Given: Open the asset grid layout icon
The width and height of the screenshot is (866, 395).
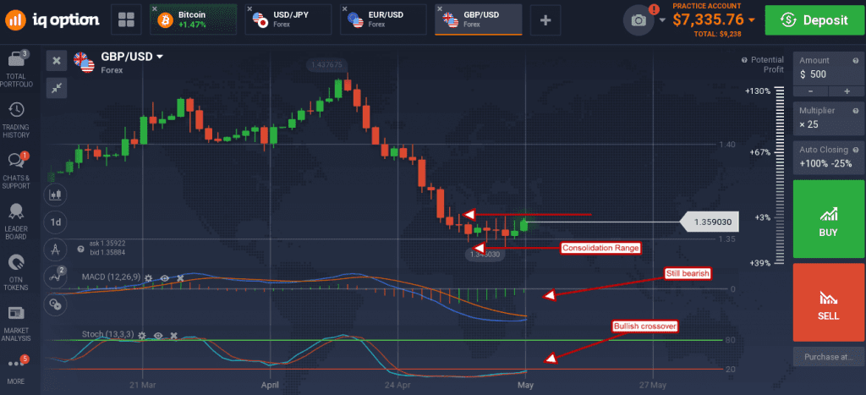Looking at the screenshot, I should tap(126, 20).
